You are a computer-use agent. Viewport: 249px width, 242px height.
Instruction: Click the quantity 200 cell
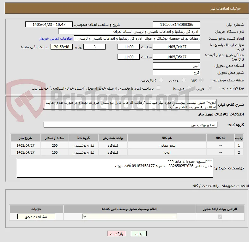(x=55, y=145)
